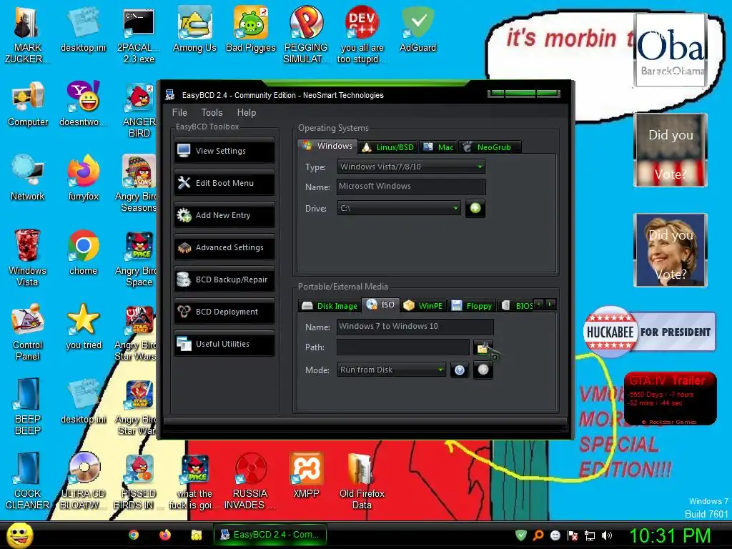Switch to the WinPE tab
732x549 pixels.
coord(424,306)
